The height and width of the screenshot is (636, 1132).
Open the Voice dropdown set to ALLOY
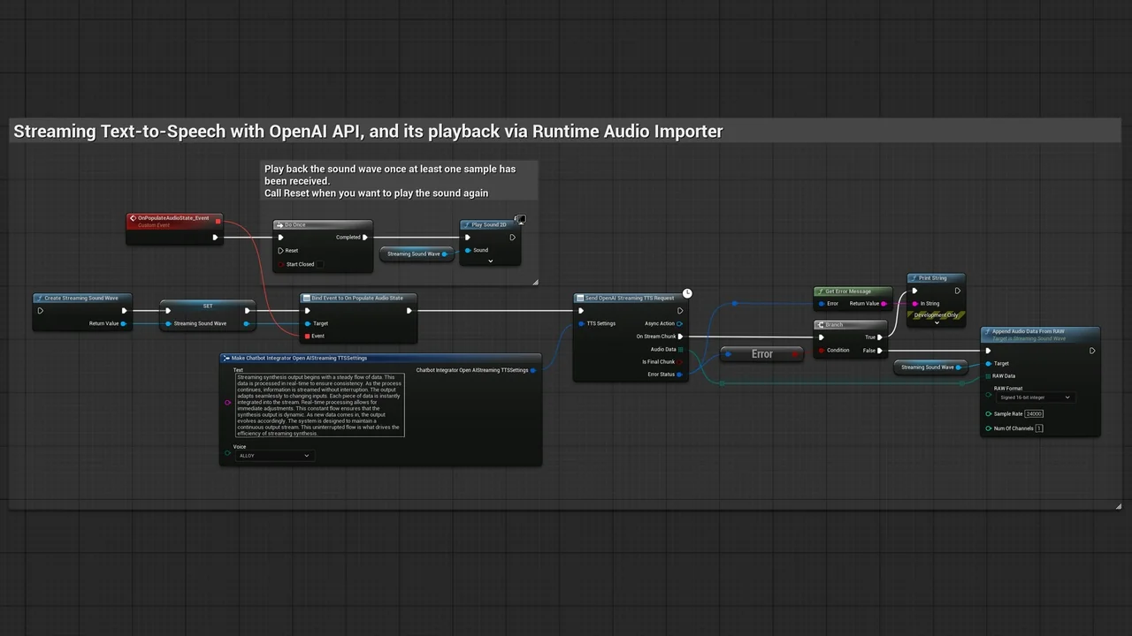coord(274,456)
